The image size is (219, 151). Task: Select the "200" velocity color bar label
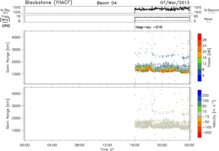206,95
